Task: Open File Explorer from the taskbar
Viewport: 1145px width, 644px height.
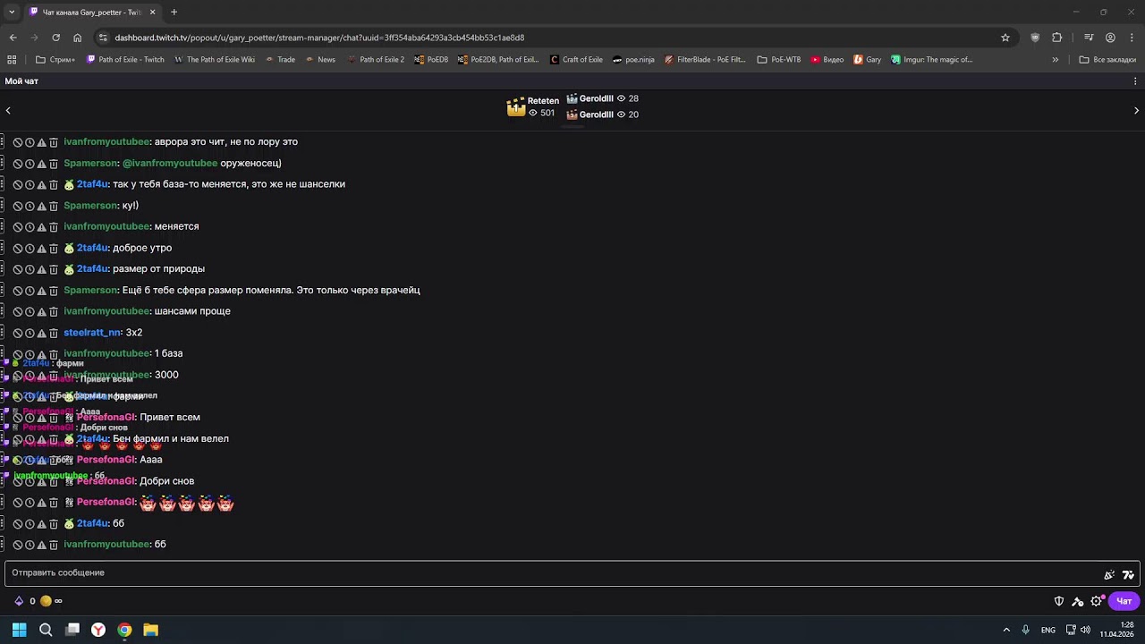Action: 151,630
